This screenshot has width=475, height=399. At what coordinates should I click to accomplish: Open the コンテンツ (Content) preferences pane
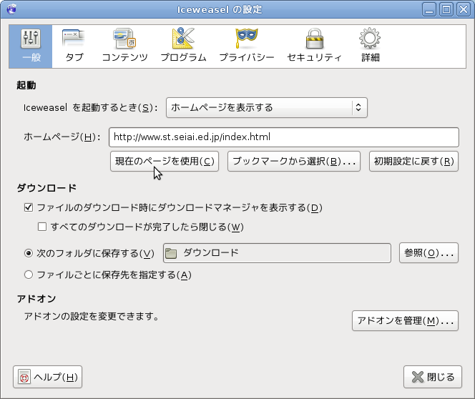tap(124, 46)
